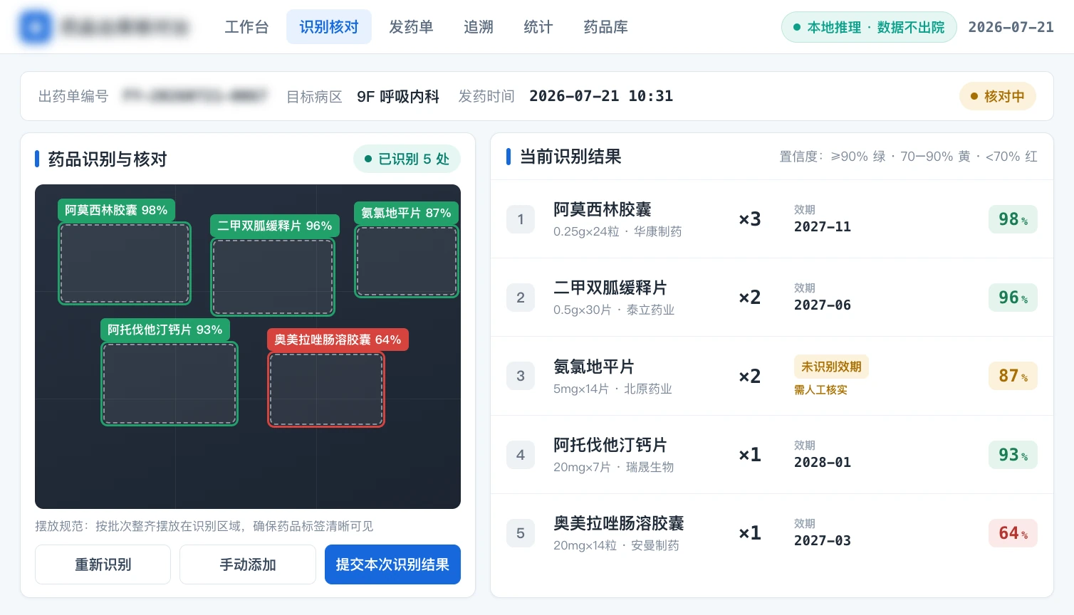Select the 氨氯地平片 87% detection box
The width and height of the screenshot is (1074, 615).
pyautogui.click(x=407, y=261)
